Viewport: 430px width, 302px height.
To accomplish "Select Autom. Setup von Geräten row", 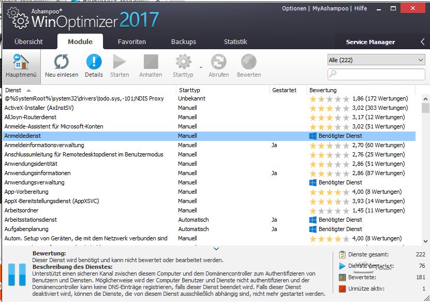I will (x=209, y=239).
